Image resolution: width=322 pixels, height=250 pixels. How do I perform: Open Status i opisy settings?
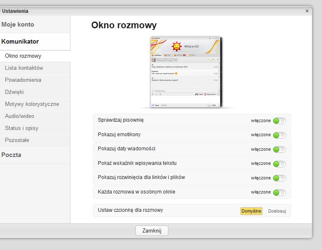pos(35,128)
